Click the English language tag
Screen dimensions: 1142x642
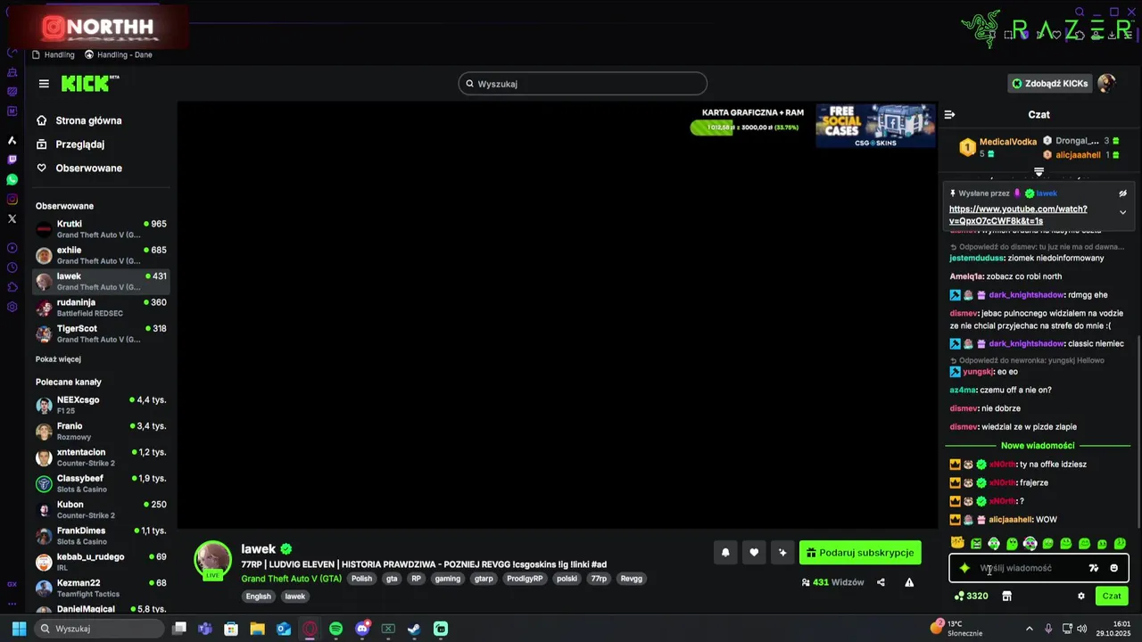coord(258,597)
